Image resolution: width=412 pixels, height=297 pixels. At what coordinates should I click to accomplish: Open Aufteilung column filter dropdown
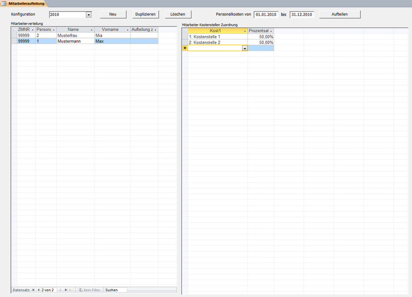[x=155, y=30]
